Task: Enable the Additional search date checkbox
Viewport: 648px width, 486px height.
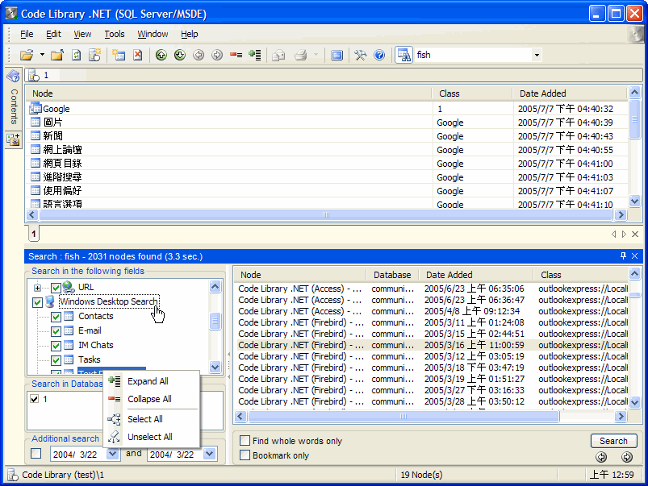Action: click(36, 454)
